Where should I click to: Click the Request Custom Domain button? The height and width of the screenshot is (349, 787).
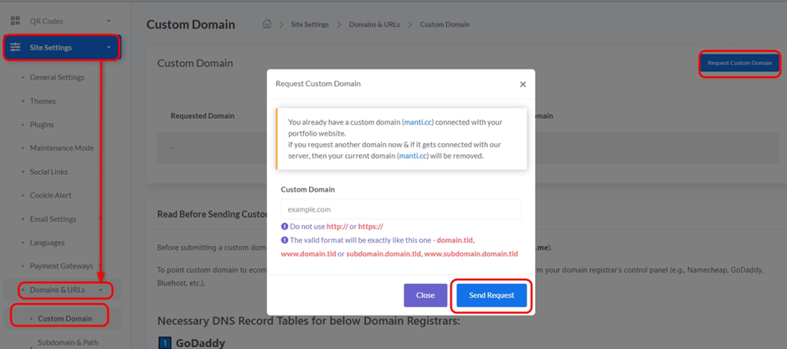[x=739, y=63]
